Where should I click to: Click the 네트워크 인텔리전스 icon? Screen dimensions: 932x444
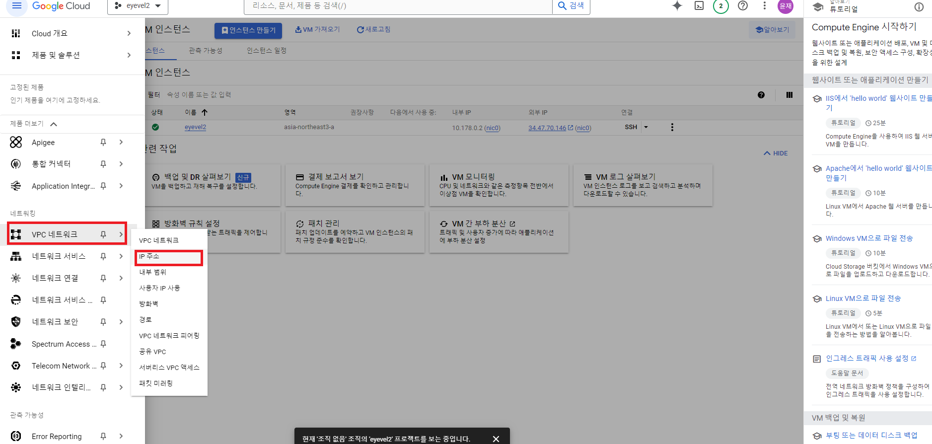click(16, 387)
